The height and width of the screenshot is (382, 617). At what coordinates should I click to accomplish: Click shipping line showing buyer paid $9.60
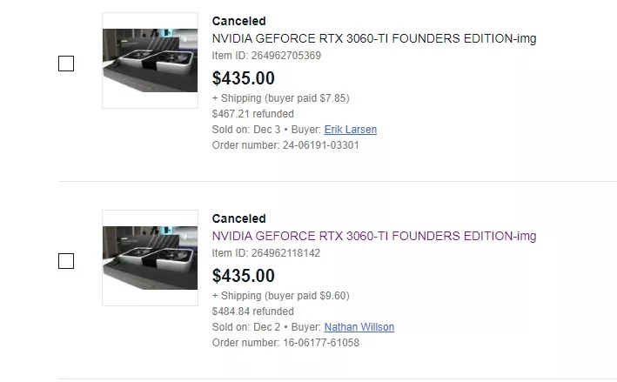280,296
